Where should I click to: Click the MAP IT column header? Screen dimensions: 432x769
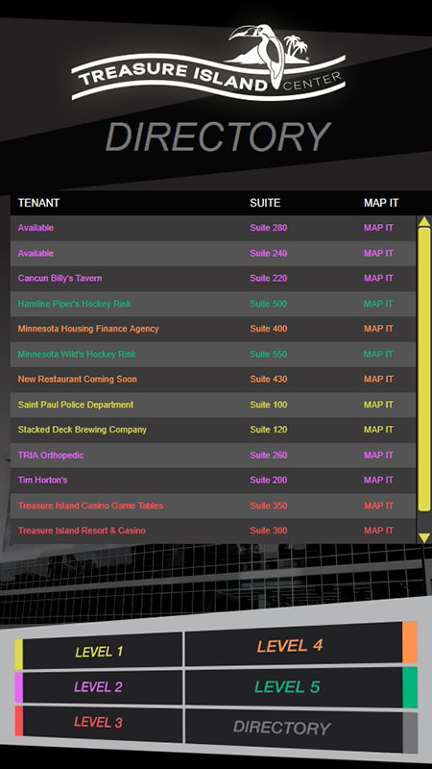pos(381,203)
